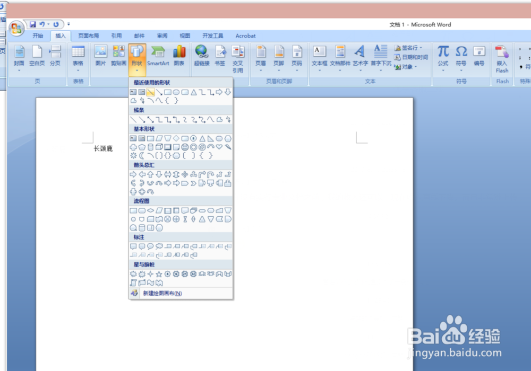The image size is (531, 371).
Task: Select the flowchart summing junction shape
Action: click(168, 219)
